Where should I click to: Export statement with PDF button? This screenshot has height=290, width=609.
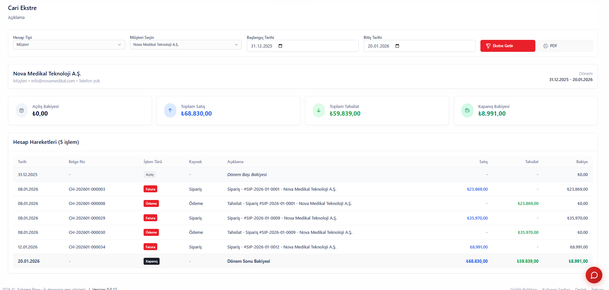(565, 46)
